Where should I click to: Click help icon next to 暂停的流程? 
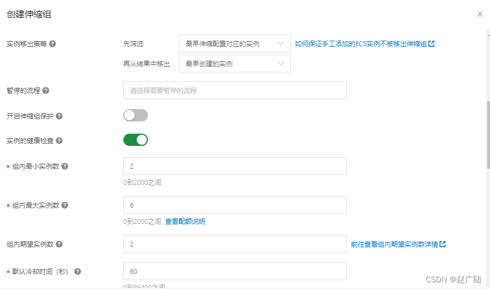[46, 90]
